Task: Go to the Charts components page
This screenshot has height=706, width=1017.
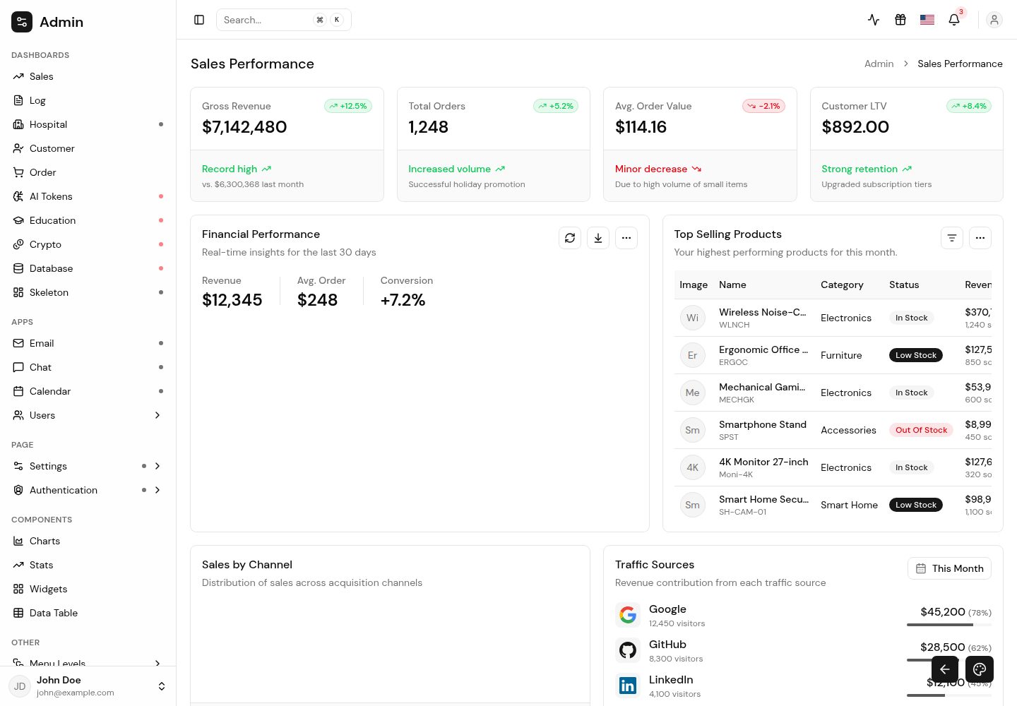Action: [x=88, y=541]
